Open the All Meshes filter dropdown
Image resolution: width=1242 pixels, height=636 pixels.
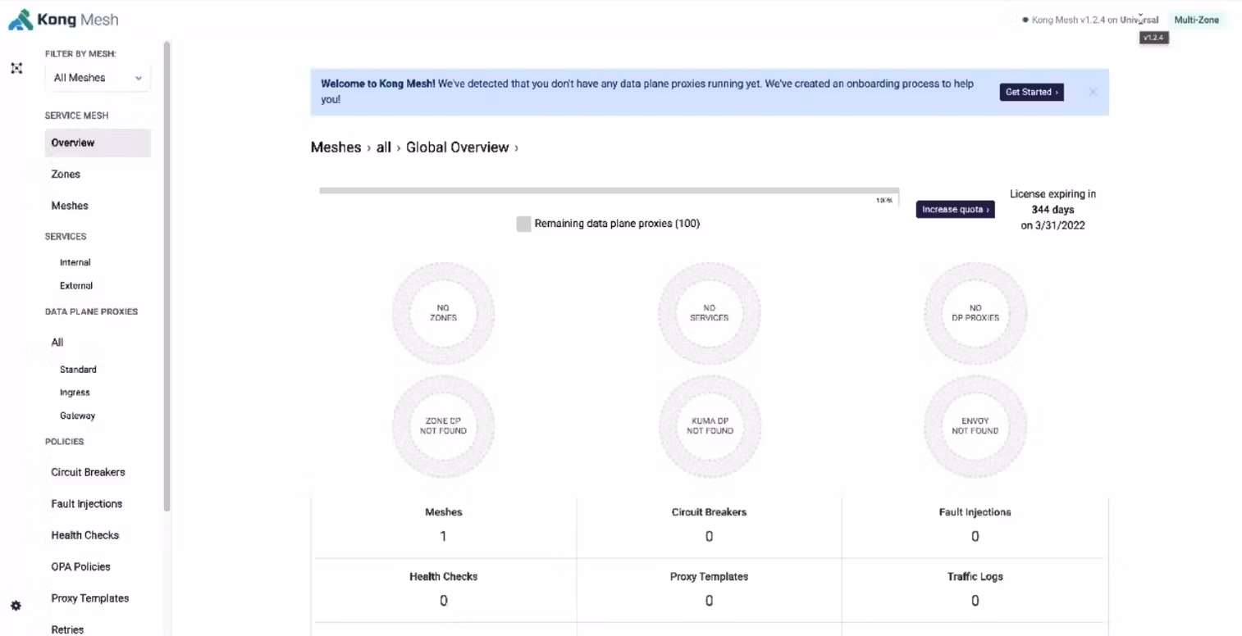click(98, 78)
